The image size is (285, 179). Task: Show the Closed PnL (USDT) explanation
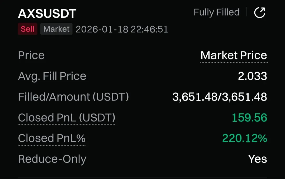point(66,118)
